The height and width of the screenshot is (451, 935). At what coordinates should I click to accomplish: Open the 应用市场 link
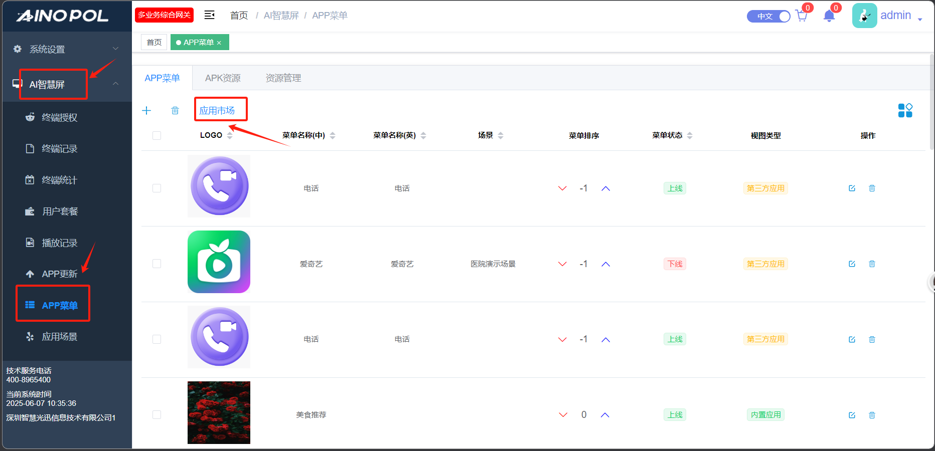tap(217, 110)
